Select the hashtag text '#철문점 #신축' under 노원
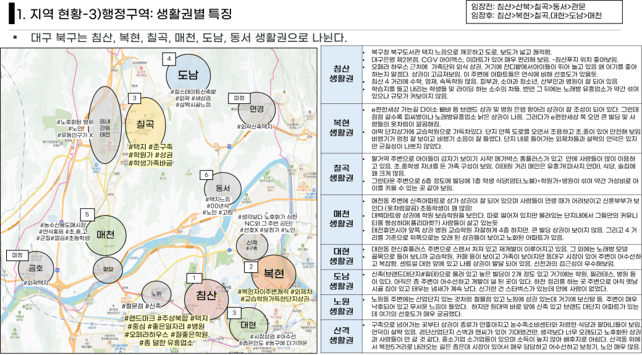Screen dimensions: 642x355 tap(141, 306)
